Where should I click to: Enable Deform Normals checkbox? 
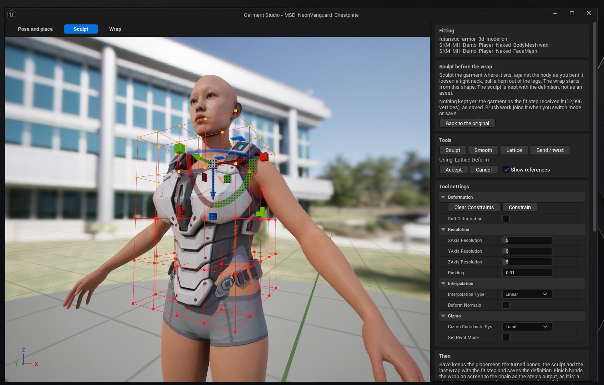pyautogui.click(x=506, y=305)
